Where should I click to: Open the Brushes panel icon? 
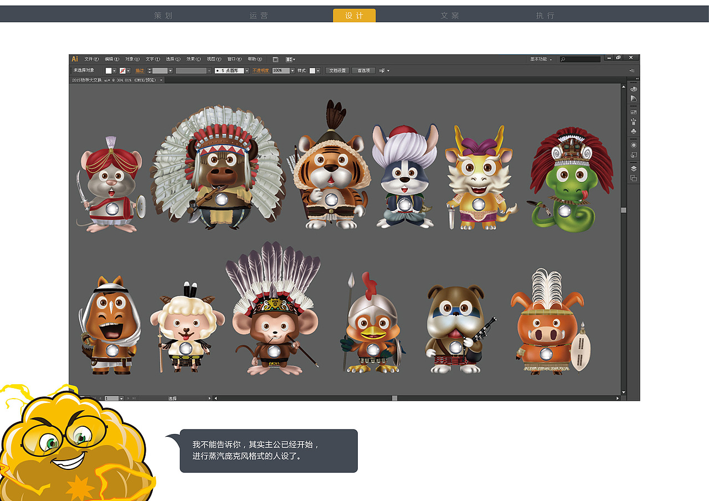pos(634,121)
